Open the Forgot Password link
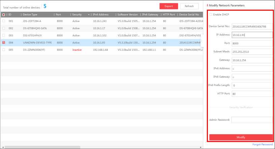 tap(262, 145)
